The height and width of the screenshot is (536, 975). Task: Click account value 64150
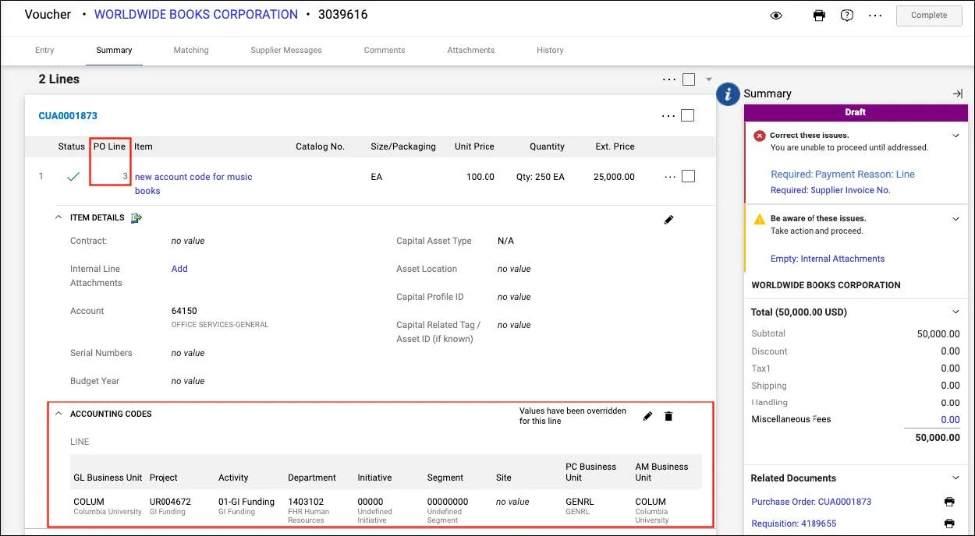(x=184, y=311)
